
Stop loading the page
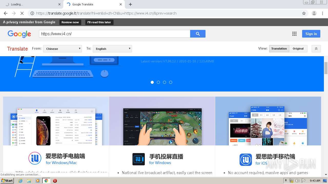pos(22,13)
